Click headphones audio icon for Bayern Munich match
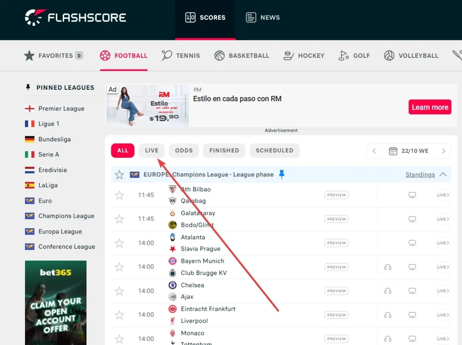This screenshot has height=345, width=462. (387, 267)
